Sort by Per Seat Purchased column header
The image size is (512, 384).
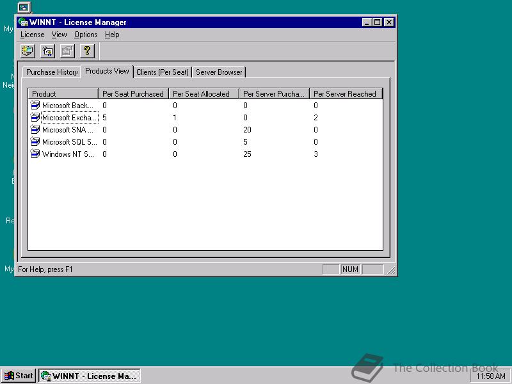click(x=133, y=93)
